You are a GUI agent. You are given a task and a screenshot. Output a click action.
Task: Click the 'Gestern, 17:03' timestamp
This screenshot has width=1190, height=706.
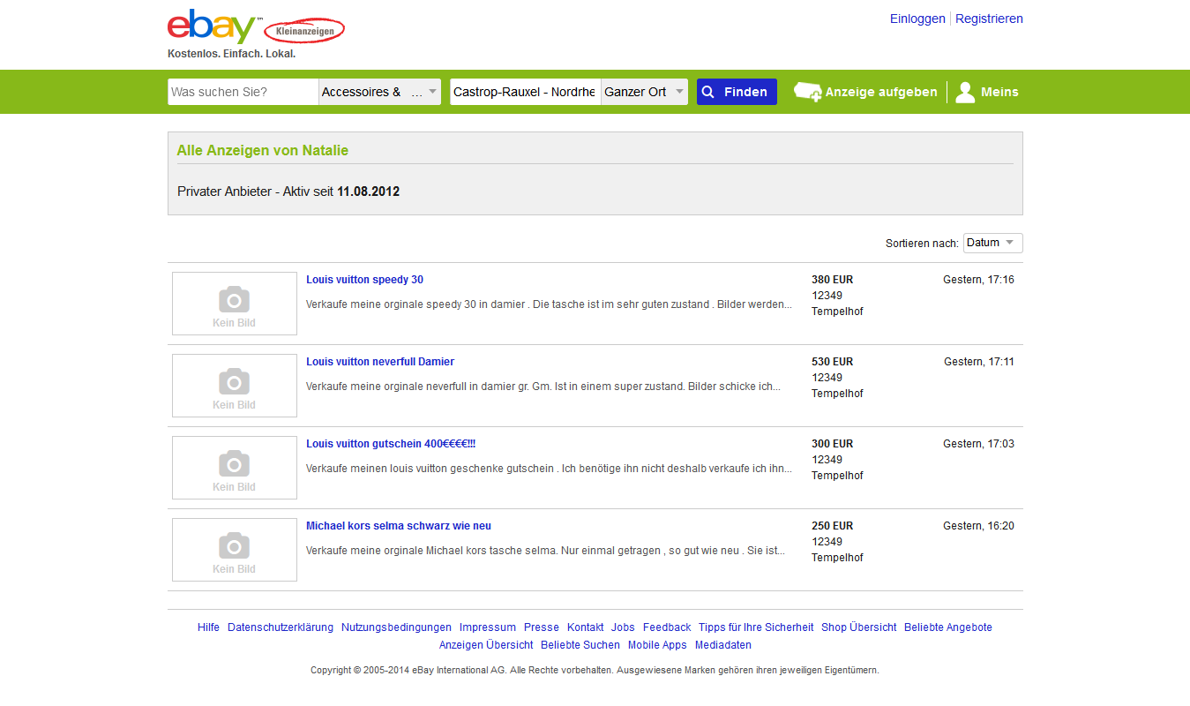[978, 444]
